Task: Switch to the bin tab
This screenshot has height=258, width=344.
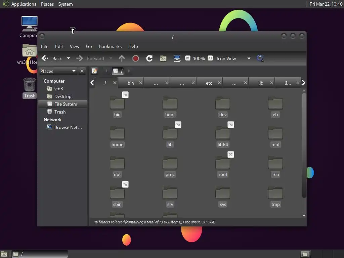Action: click(x=131, y=83)
